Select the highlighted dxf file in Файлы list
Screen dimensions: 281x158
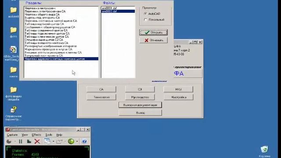(118, 11)
